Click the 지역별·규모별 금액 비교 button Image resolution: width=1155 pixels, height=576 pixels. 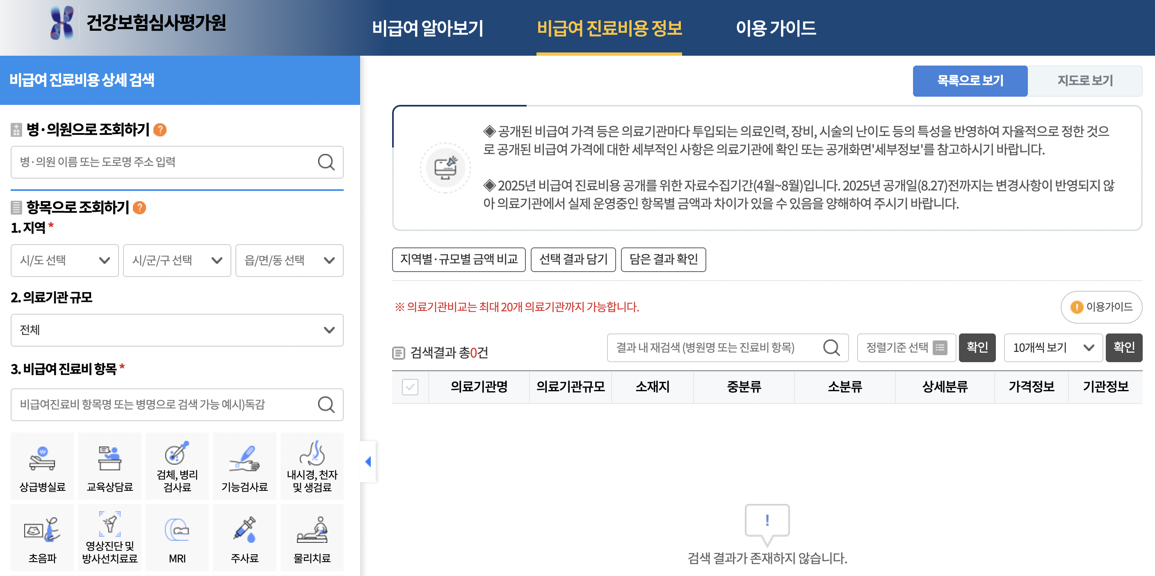coord(459,260)
